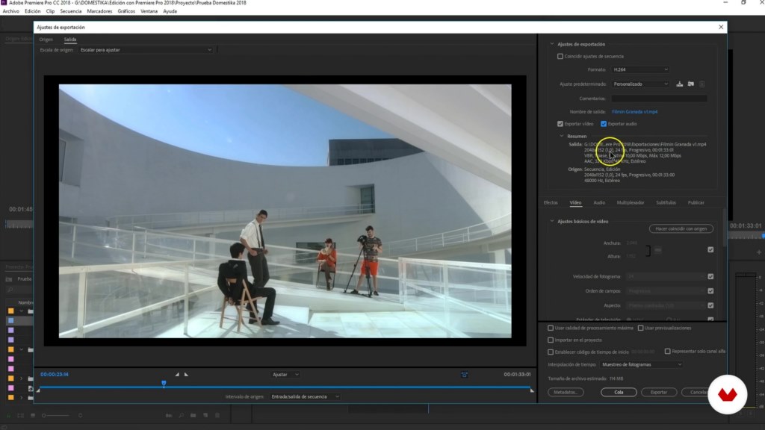Click the Metadatos button
The width and height of the screenshot is (765, 430).
(566, 392)
